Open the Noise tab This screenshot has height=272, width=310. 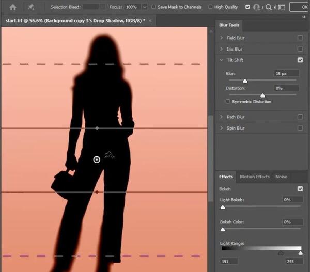pos(281,177)
